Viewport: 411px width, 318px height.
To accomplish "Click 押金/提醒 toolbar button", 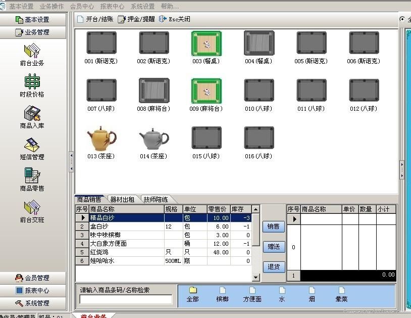I will [136, 19].
